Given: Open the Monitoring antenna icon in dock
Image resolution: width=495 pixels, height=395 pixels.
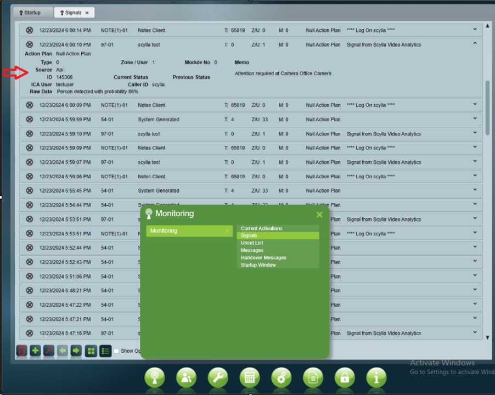Looking at the screenshot, I should 154,377.
